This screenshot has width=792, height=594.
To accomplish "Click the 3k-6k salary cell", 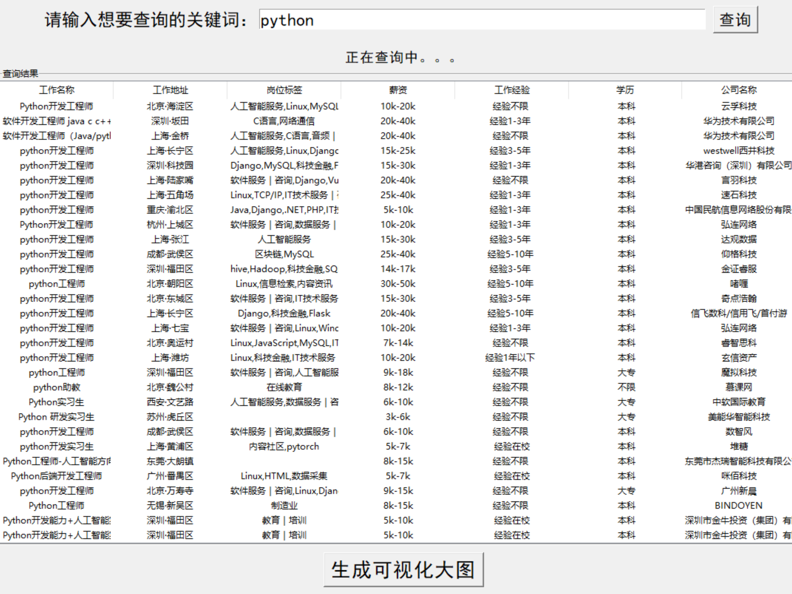I will click(398, 417).
